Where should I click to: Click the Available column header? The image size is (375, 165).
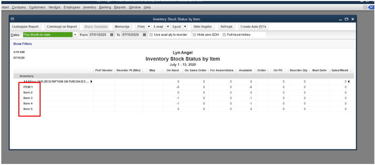(245, 71)
